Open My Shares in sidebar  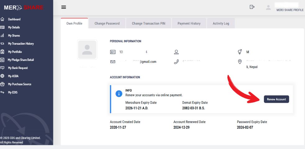(14, 36)
